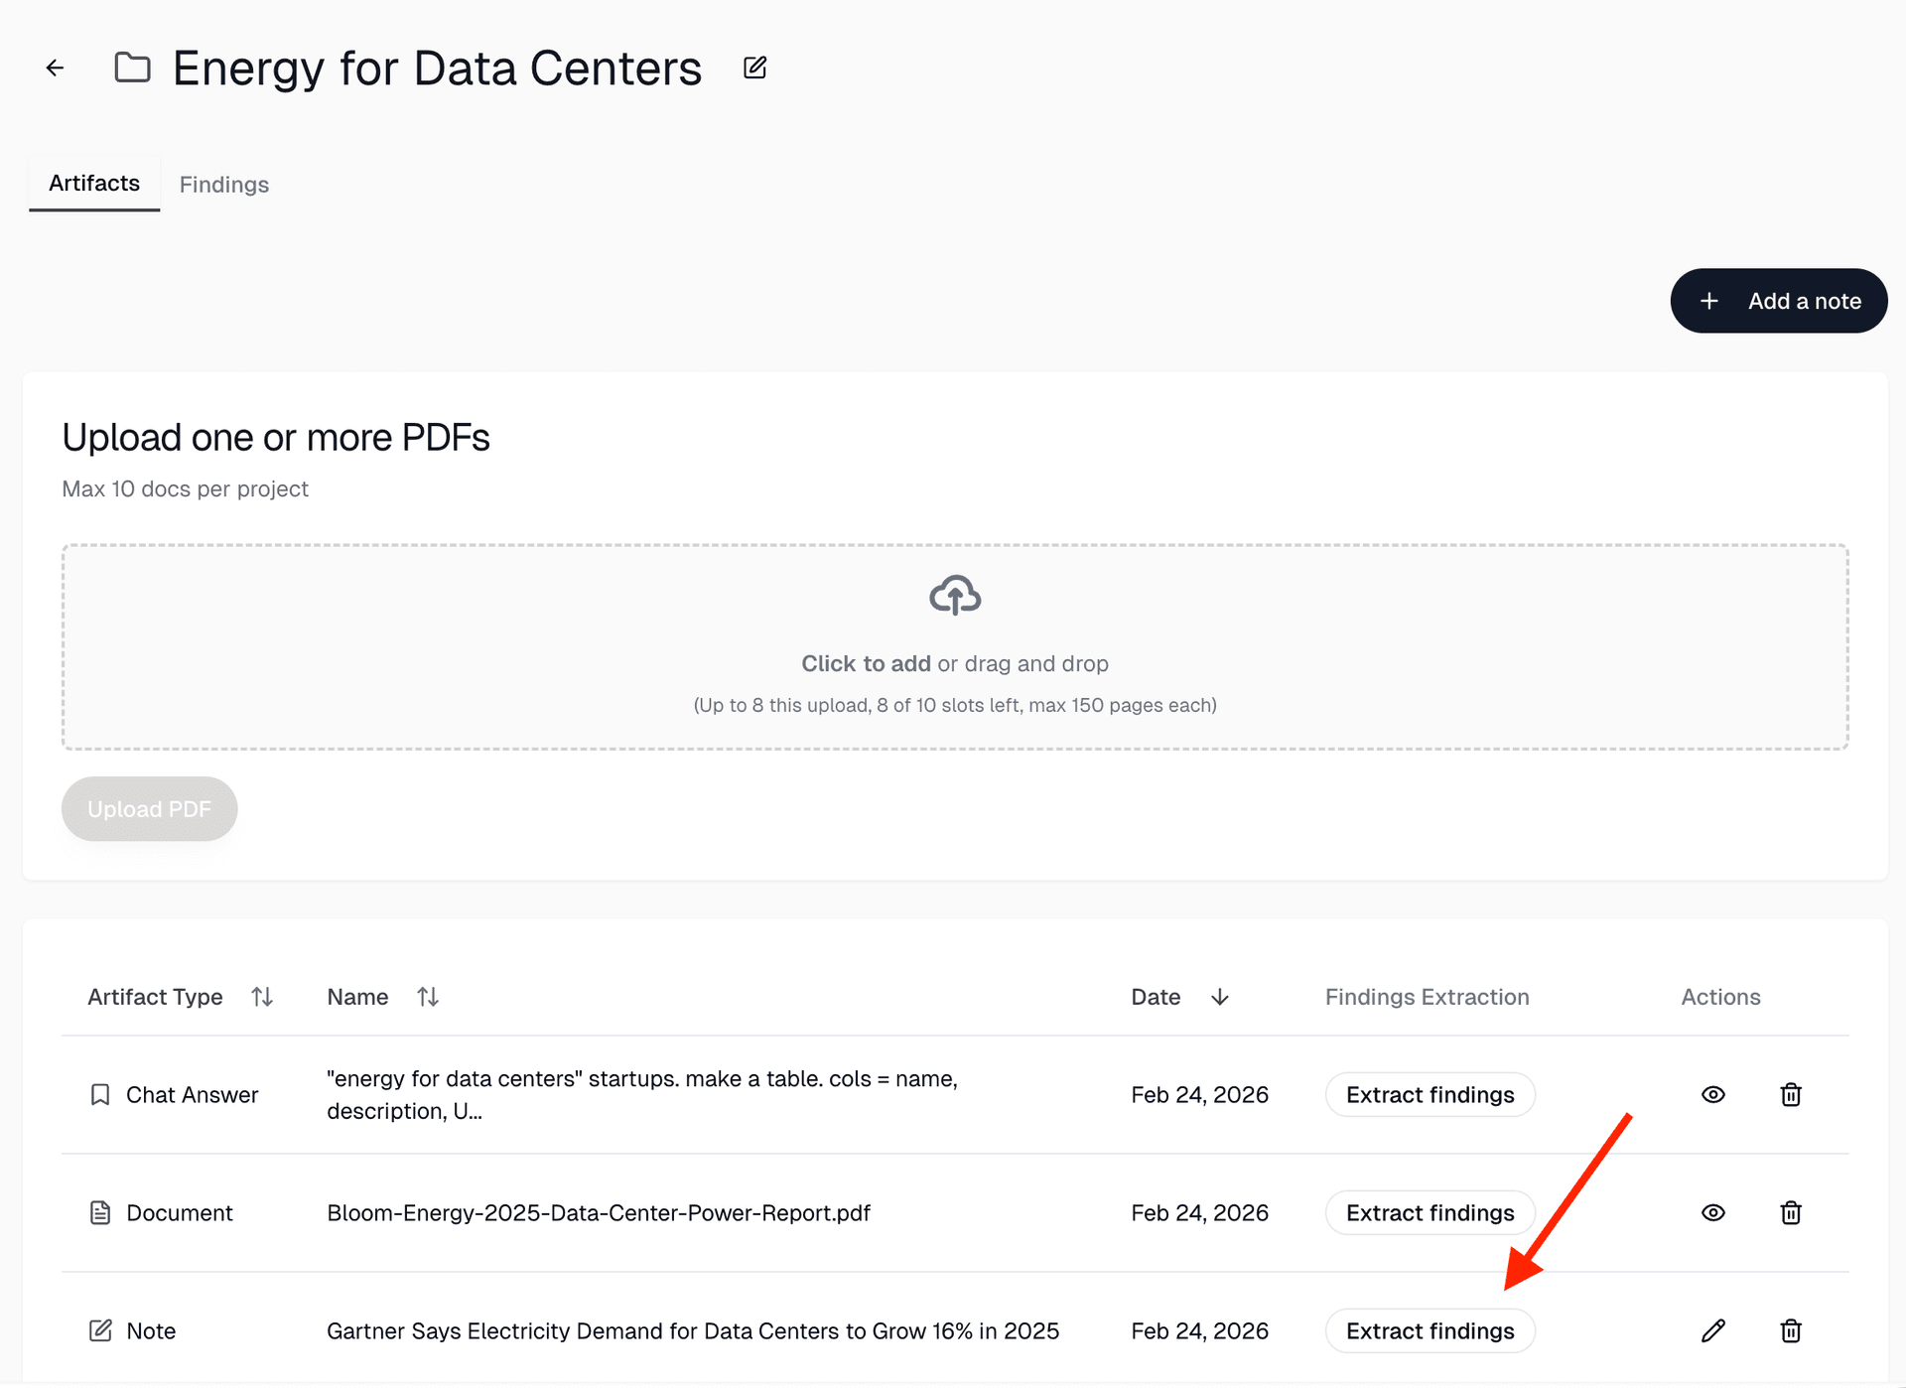
Task: View the Bloom-Energy document via eye icon
Action: (x=1712, y=1212)
